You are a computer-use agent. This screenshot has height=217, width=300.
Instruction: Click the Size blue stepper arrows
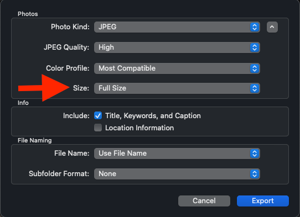[255, 88]
